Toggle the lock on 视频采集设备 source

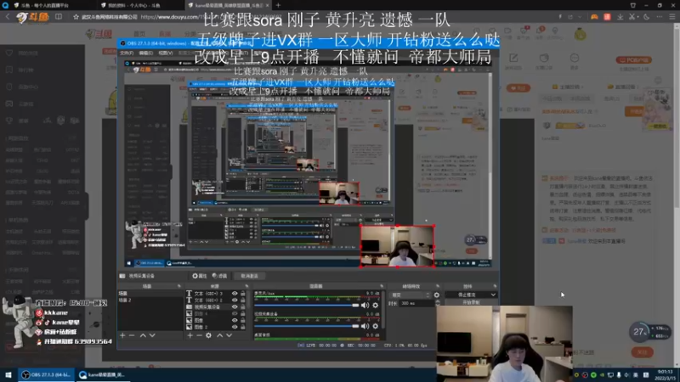[243, 306]
